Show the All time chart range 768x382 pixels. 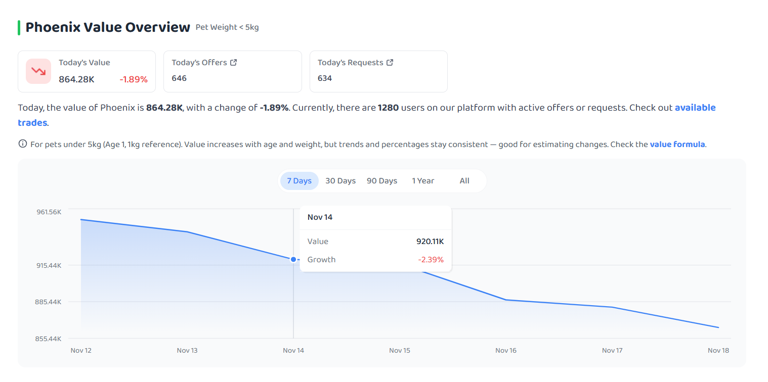coord(464,181)
